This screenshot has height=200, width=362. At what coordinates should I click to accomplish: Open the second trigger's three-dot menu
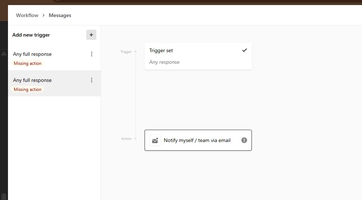92,80
